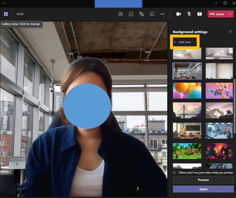Click Add new to upload background
The width and height of the screenshot is (236, 198).
tap(182, 42)
